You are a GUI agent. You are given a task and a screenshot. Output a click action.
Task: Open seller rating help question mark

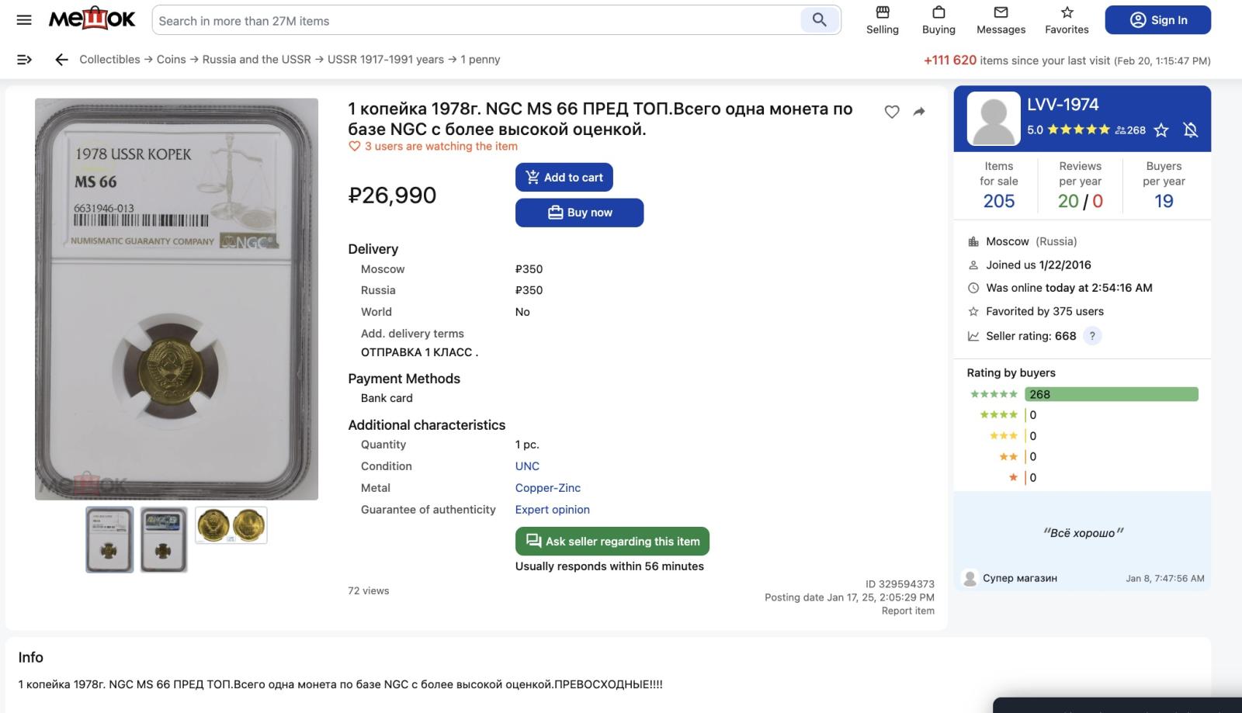1092,336
